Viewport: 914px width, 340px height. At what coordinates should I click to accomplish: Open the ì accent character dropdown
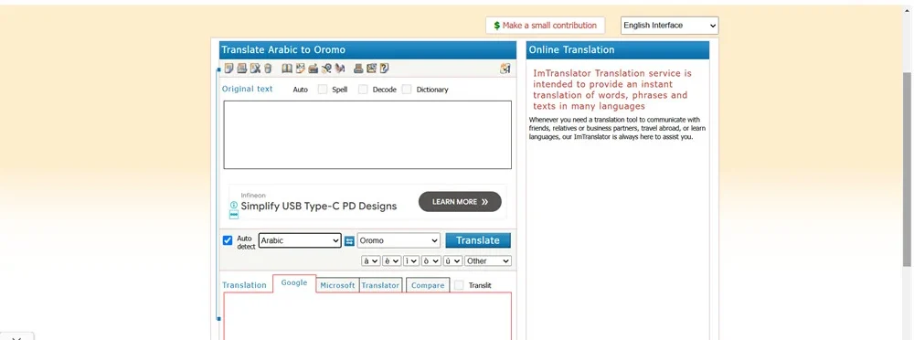pos(411,260)
